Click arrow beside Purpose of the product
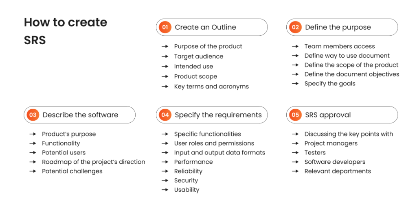The height and width of the screenshot is (208, 417). pyautogui.click(x=165, y=46)
